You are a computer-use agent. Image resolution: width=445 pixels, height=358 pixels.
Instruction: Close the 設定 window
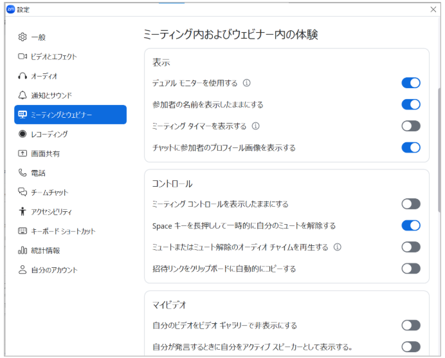[433, 10]
